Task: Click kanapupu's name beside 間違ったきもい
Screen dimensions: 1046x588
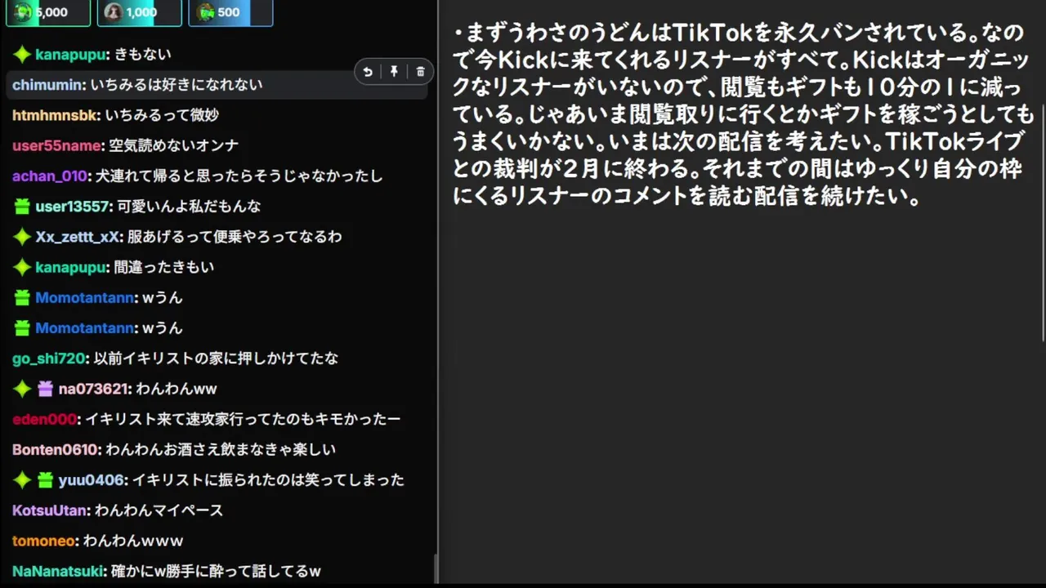Action: coord(71,267)
